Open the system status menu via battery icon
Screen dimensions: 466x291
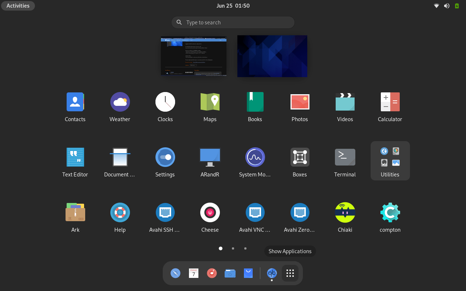click(456, 5)
